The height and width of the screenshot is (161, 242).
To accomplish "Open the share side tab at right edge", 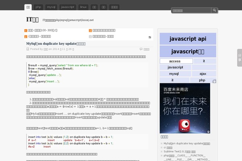I will click(240, 58).
